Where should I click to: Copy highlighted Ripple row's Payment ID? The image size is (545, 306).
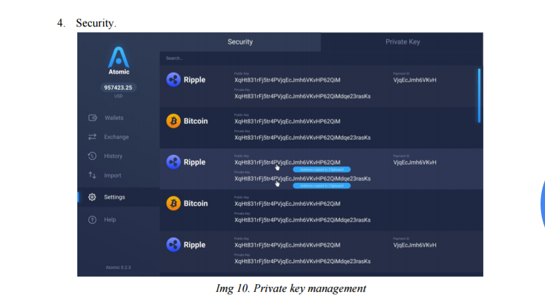click(415, 162)
